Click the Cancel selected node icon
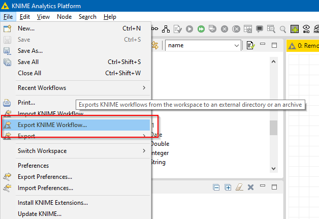The width and height of the screenshot is (319, 219). point(225,29)
